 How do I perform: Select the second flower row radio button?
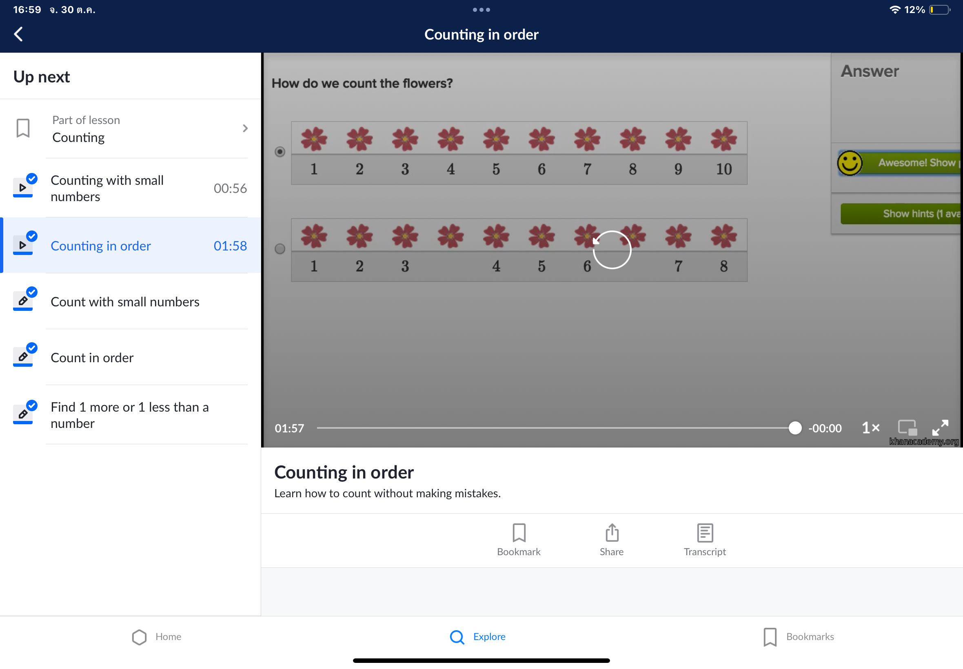point(280,249)
